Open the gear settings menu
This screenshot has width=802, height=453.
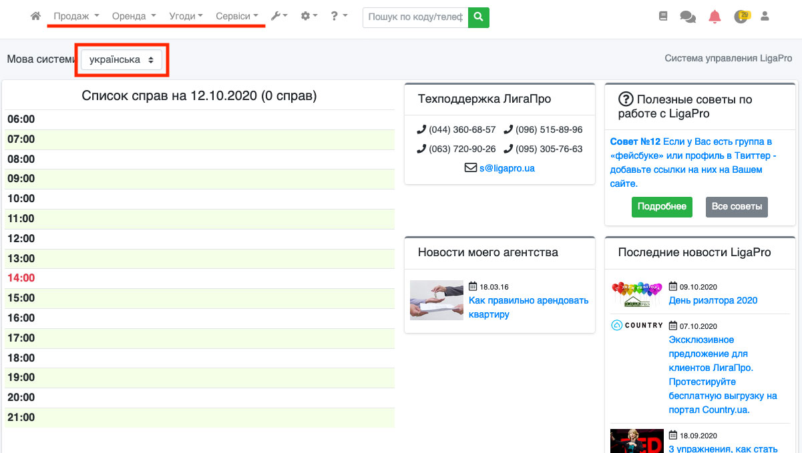pos(309,17)
